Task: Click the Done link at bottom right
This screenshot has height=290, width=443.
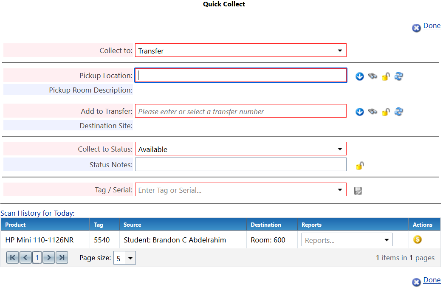Action: click(432, 280)
